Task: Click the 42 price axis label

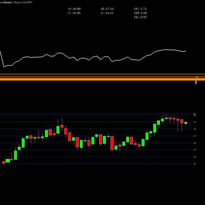Action: click(195, 143)
